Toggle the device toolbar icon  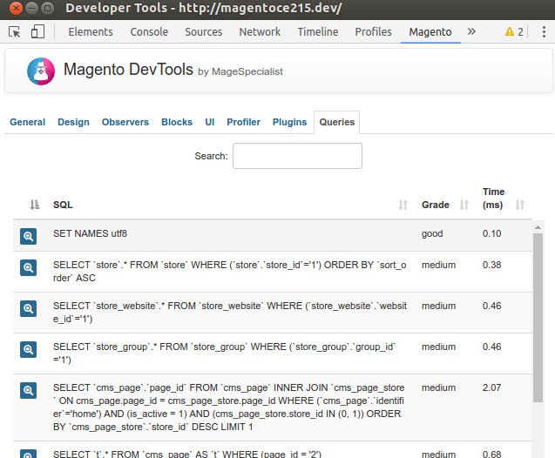[x=38, y=32]
